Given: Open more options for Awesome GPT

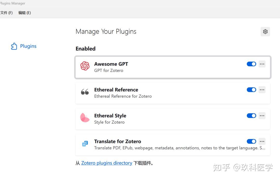Looking at the screenshot, I should pyautogui.click(x=262, y=64).
